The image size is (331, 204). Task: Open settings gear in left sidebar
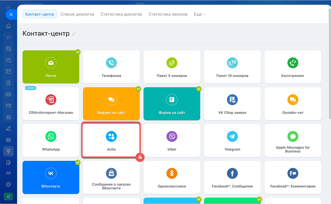click(8, 184)
